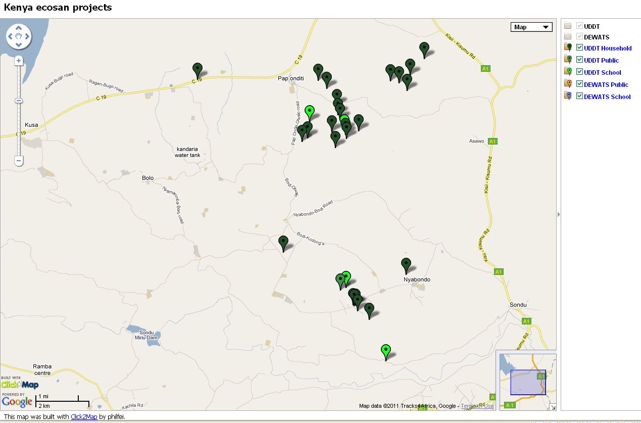Click the bright green marker near Sondu
Image resolution: width=641 pixels, height=423 pixels.
pos(385,350)
